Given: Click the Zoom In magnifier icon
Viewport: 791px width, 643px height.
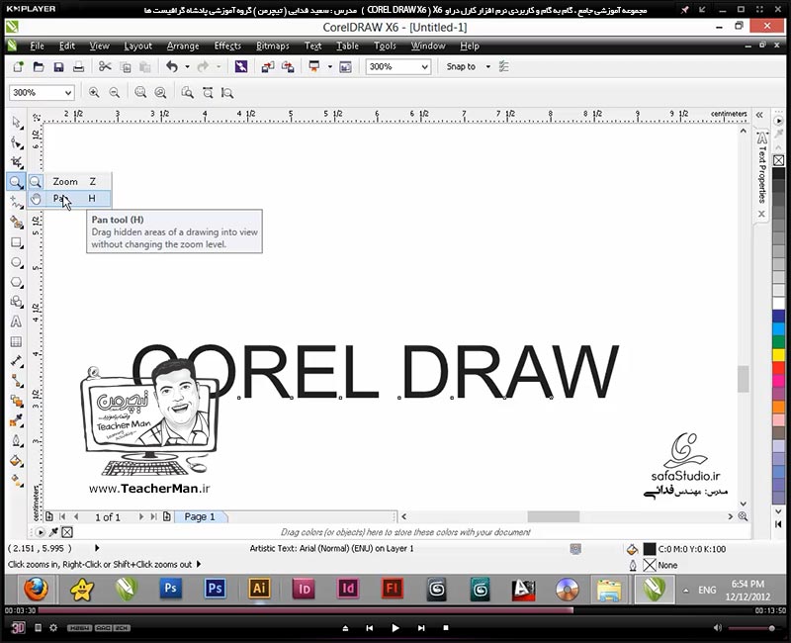Looking at the screenshot, I should [93, 92].
